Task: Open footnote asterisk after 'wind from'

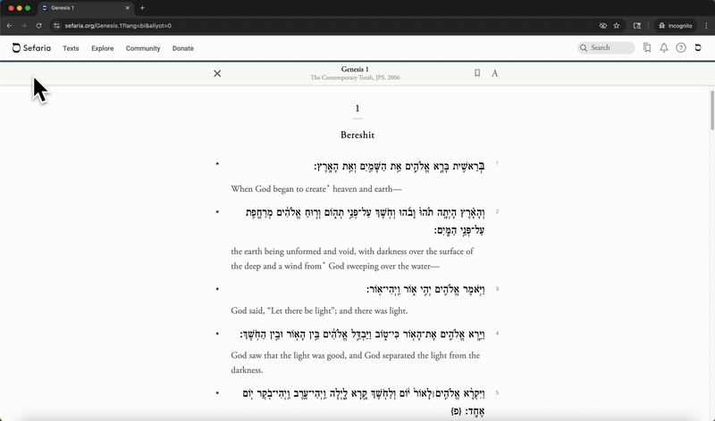Action: tap(324, 264)
